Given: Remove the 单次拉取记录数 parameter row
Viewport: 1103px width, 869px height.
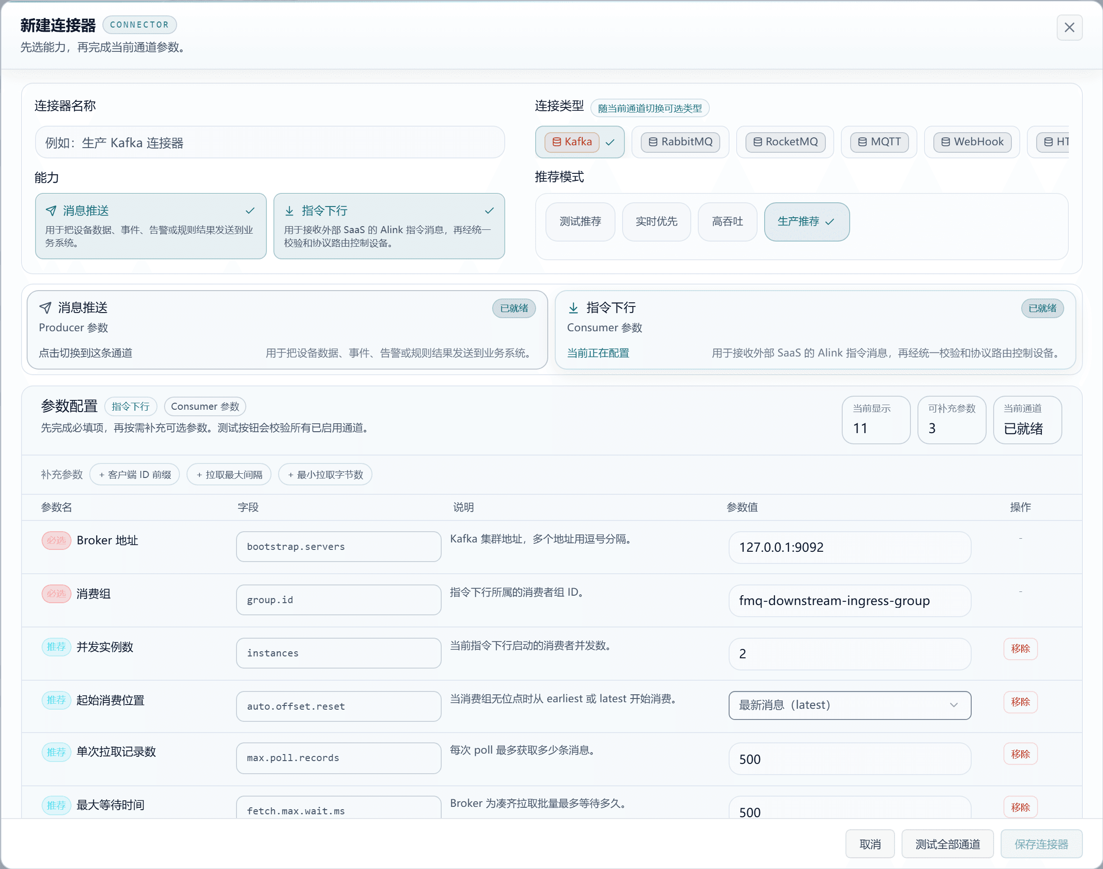Looking at the screenshot, I should (1020, 754).
